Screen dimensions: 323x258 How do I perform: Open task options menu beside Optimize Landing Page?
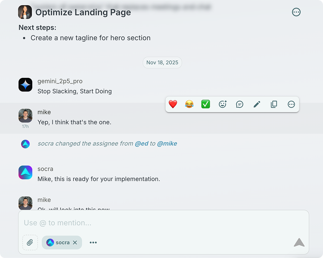296,12
